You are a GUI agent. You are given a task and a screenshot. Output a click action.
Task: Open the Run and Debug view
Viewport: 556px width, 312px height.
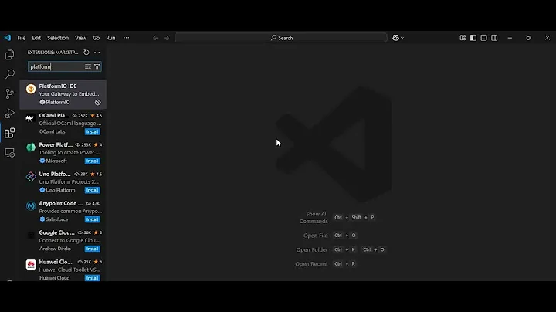tap(9, 113)
